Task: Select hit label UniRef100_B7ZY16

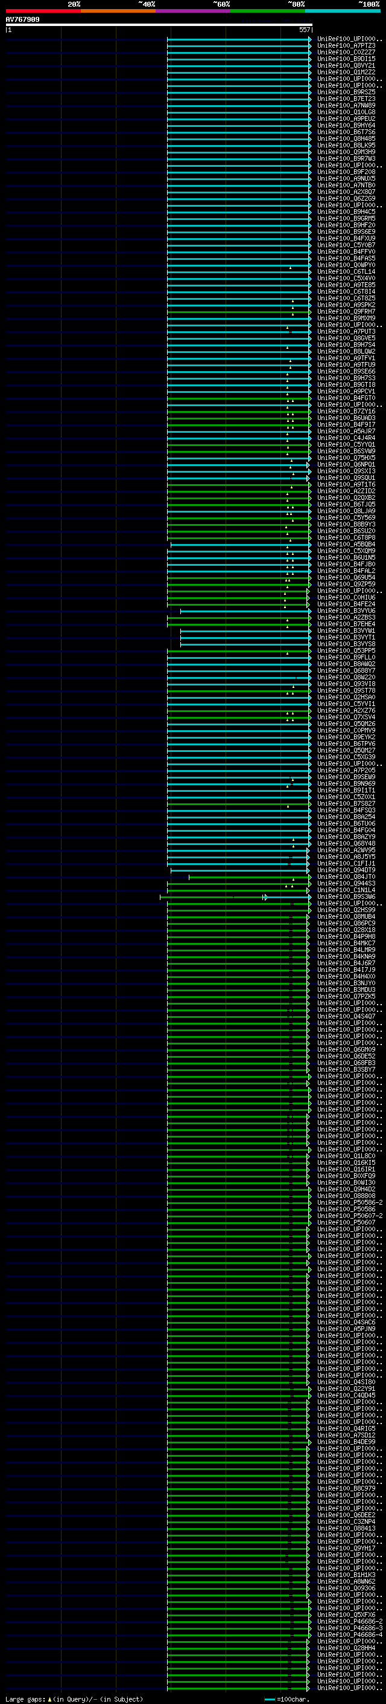Action: tap(346, 412)
